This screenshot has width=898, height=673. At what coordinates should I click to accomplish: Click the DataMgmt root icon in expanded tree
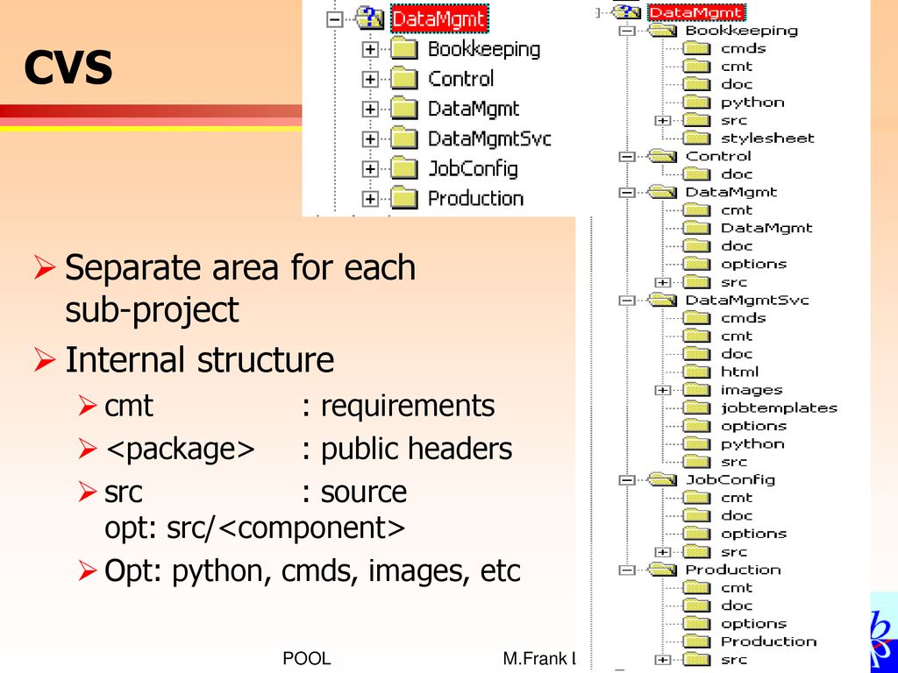[x=627, y=12]
